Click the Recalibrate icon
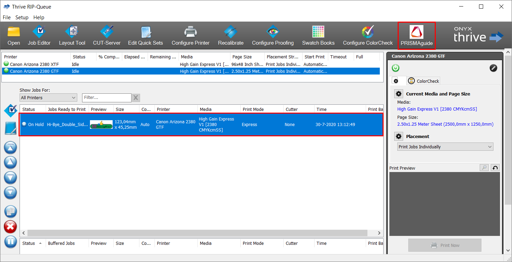This screenshot has width=512, height=262. [230, 35]
